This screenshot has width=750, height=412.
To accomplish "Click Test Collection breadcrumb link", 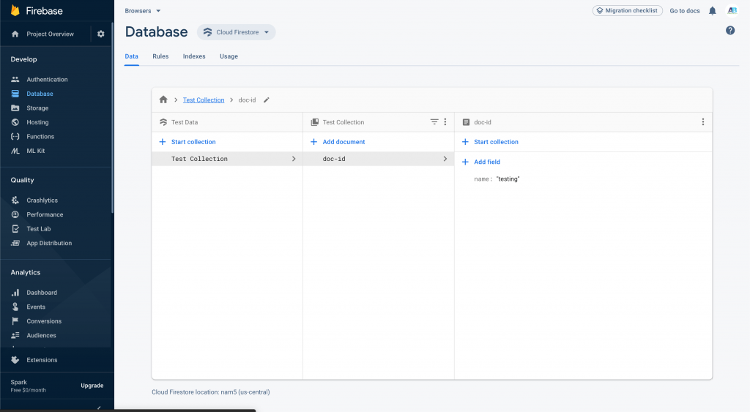I will (x=204, y=100).
